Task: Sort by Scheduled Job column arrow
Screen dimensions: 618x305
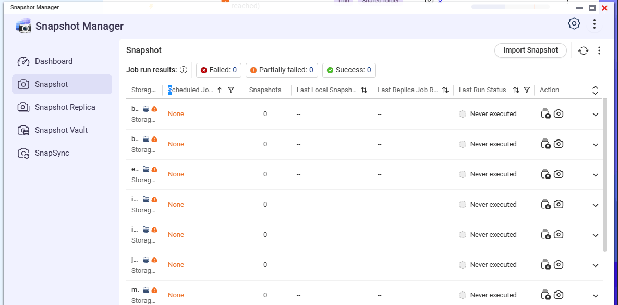Action: [x=220, y=90]
